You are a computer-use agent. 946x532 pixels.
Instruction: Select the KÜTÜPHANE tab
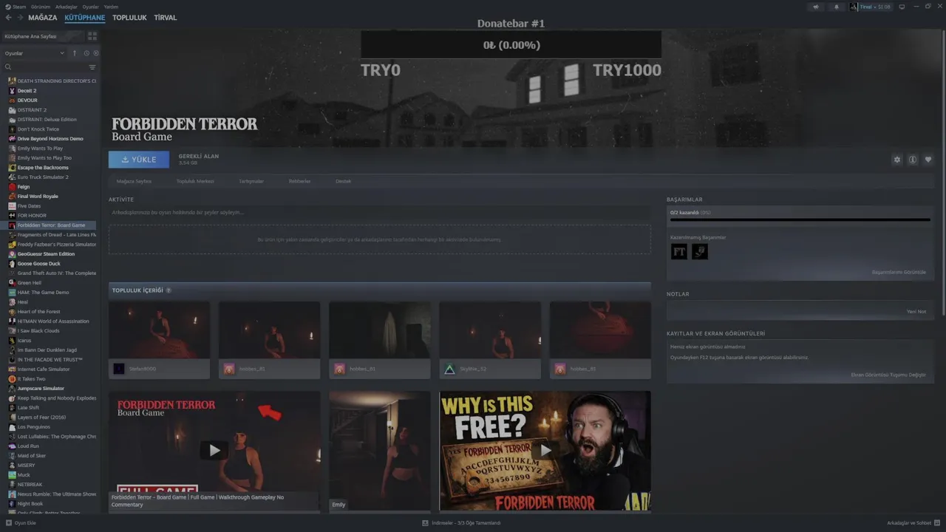coord(85,18)
